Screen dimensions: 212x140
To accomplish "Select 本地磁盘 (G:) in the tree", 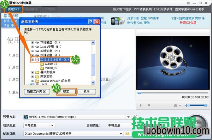I will pyautogui.click(x=50, y=55).
